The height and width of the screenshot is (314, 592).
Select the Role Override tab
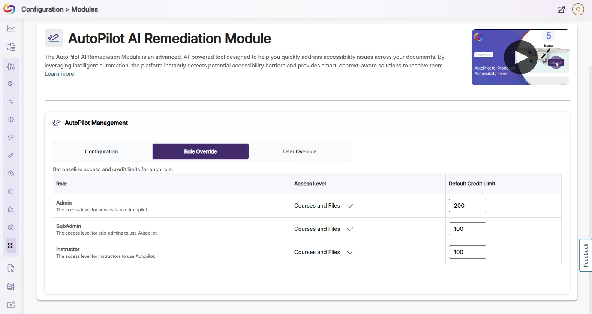point(201,151)
